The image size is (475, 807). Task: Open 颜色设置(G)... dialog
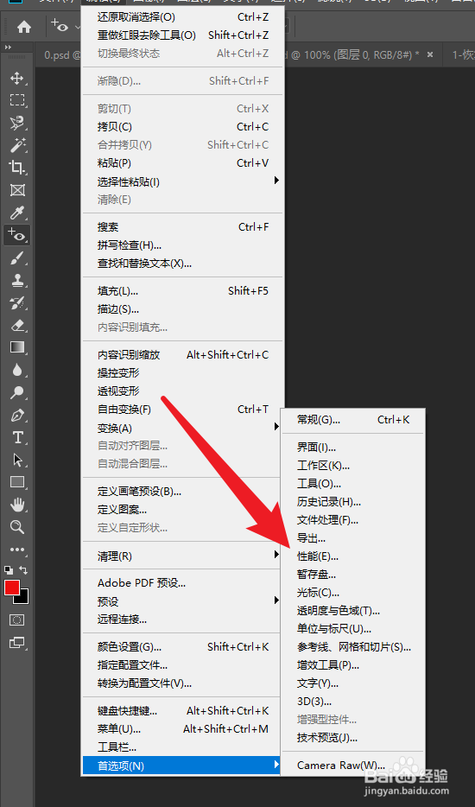click(x=183, y=647)
